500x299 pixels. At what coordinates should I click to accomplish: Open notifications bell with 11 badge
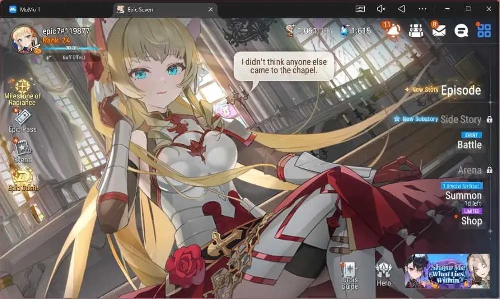coord(392,30)
